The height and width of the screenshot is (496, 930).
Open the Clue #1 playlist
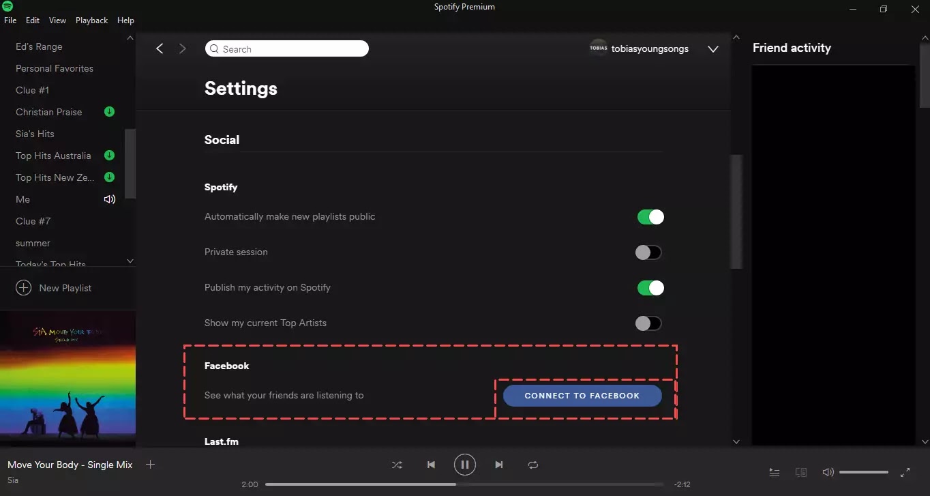tap(32, 90)
